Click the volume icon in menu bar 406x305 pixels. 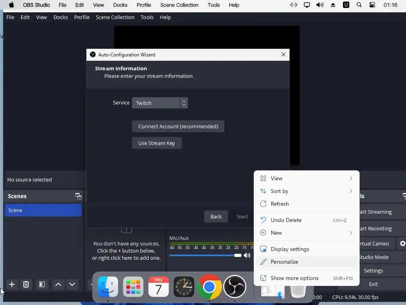coord(320,5)
